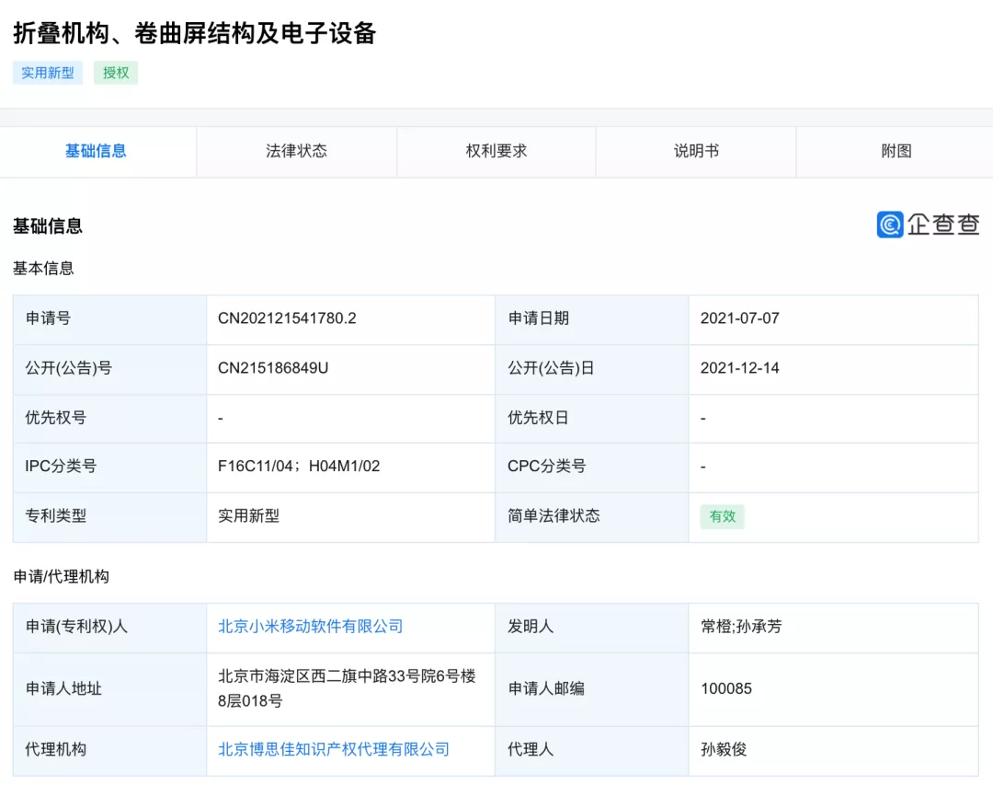Click the 申请/代理机构 section heading
Viewport: 993px width, 785px height.
tap(61, 576)
